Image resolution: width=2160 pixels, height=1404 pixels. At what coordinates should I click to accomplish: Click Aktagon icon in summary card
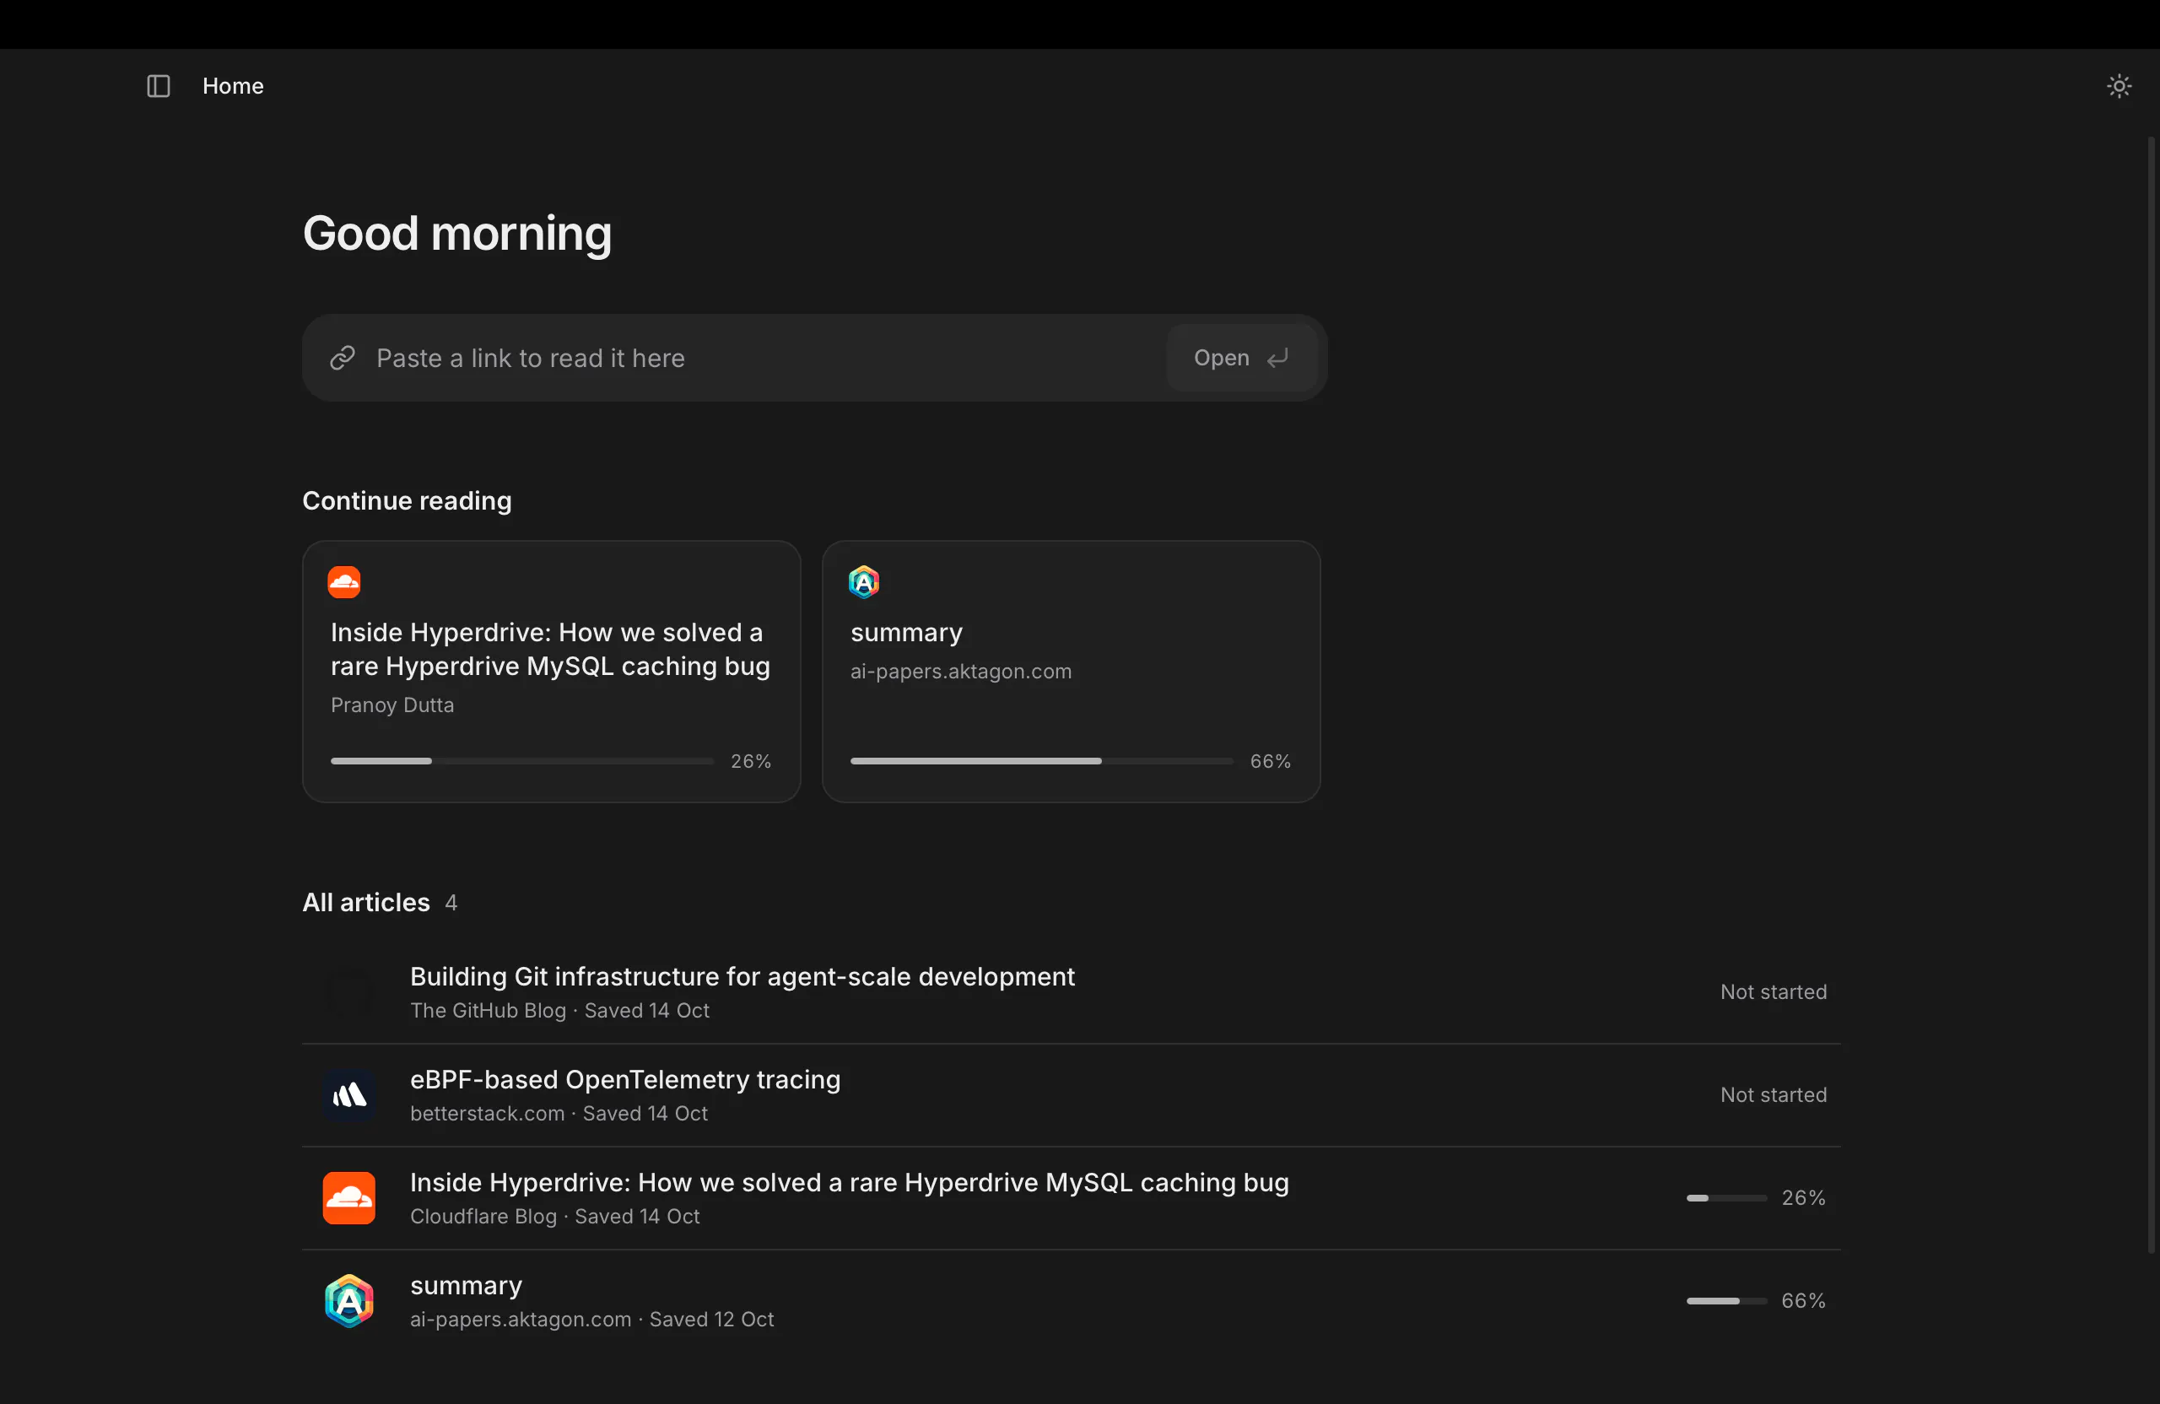(864, 581)
